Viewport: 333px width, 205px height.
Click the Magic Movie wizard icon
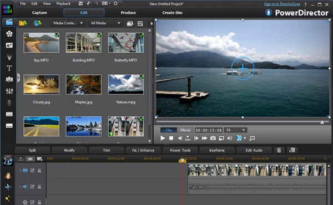[x=8, y=161]
